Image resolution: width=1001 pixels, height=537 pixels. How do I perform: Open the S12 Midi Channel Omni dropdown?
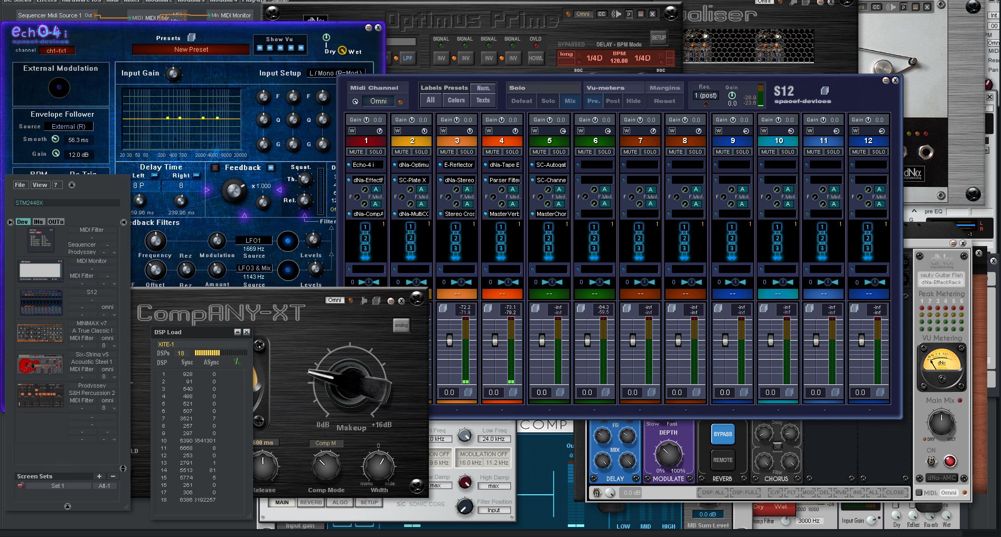click(x=378, y=101)
